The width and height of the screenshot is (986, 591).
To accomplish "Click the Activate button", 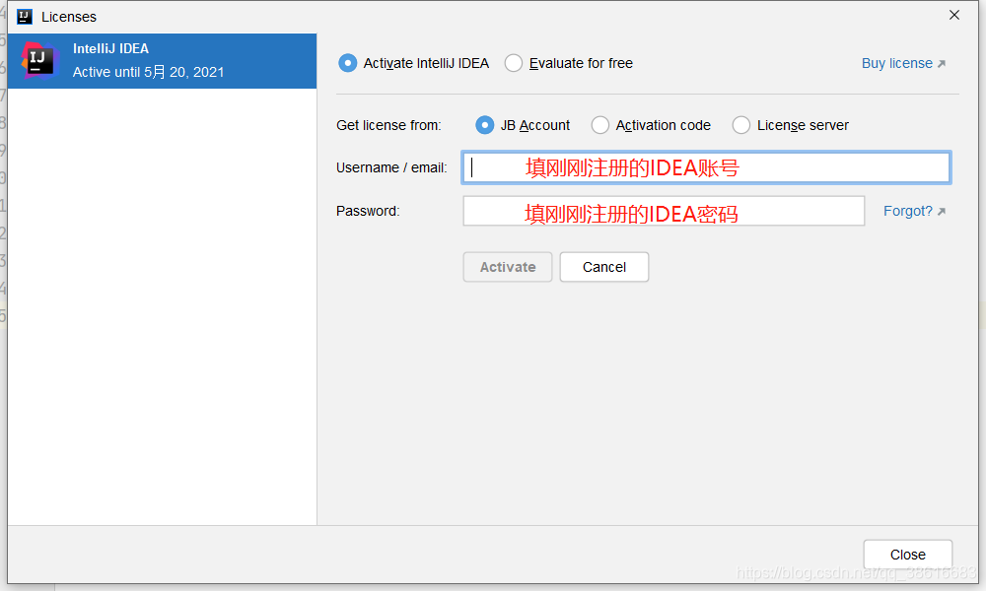I will pyautogui.click(x=508, y=267).
